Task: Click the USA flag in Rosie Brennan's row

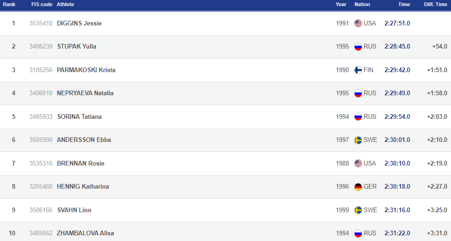Action: (x=358, y=163)
